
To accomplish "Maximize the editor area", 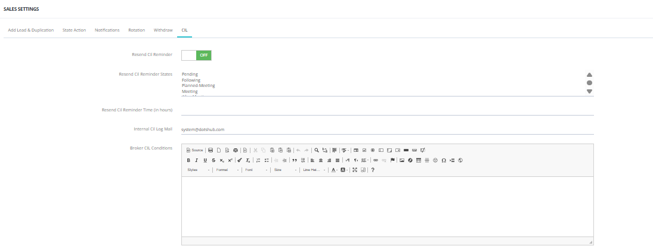I will 355,170.
